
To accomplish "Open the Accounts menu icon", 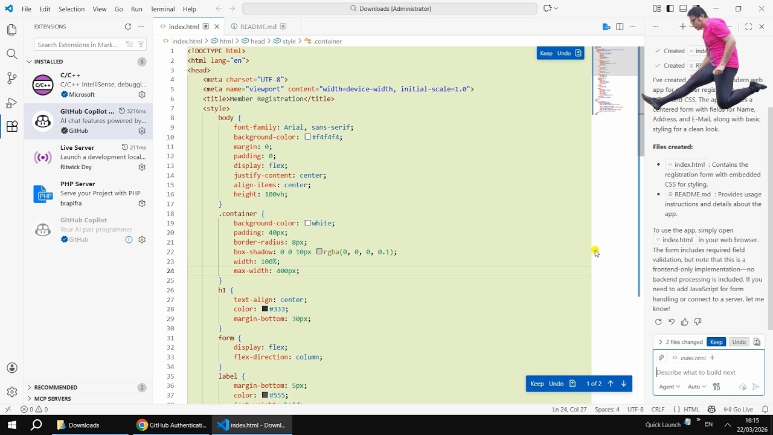I will [x=11, y=368].
